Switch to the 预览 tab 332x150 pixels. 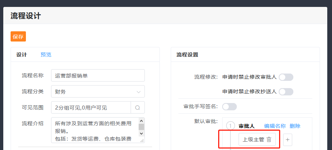46,55
